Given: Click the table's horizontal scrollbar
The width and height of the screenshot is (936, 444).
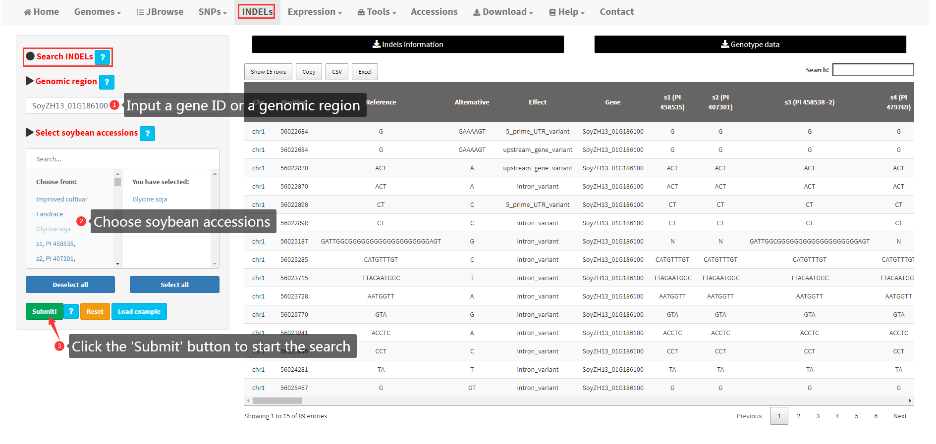Looking at the screenshot, I should click(277, 401).
